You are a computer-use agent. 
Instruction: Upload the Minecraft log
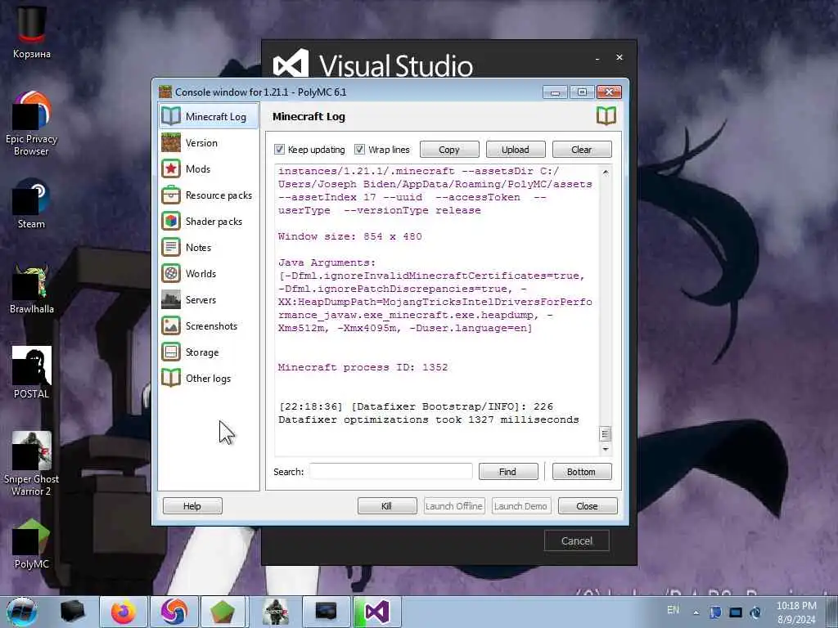pyautogui.click(x=516, y=150)
